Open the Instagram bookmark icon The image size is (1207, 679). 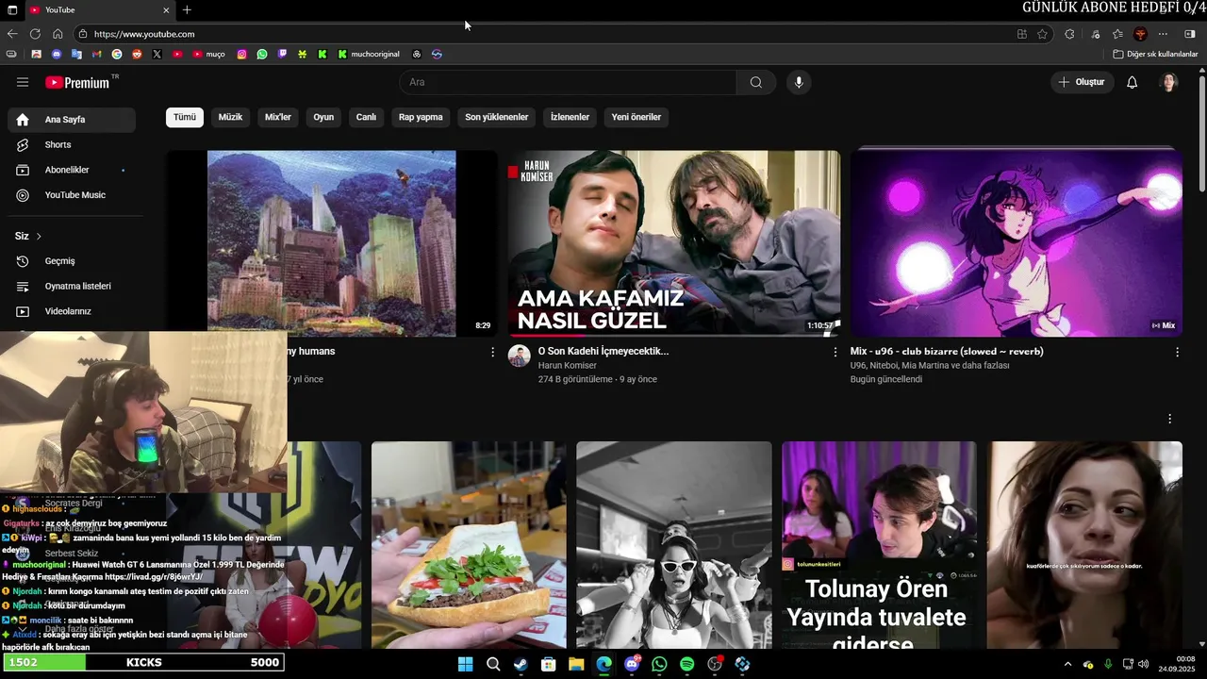pyautogui.click(x=241, y=54)
